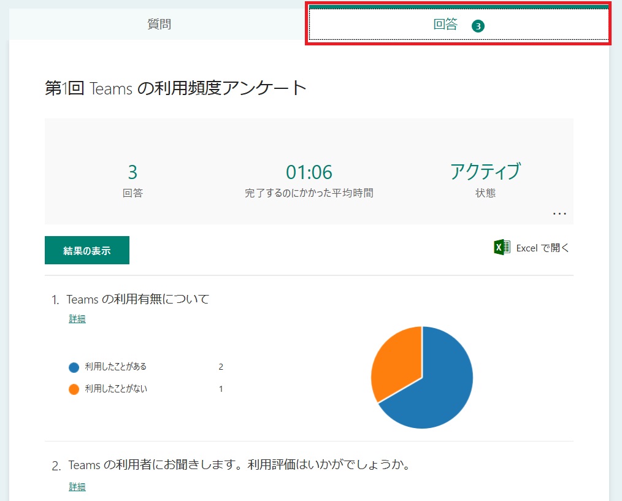Click blue legend dot for 利用したことがある

[x=74, y=367]
